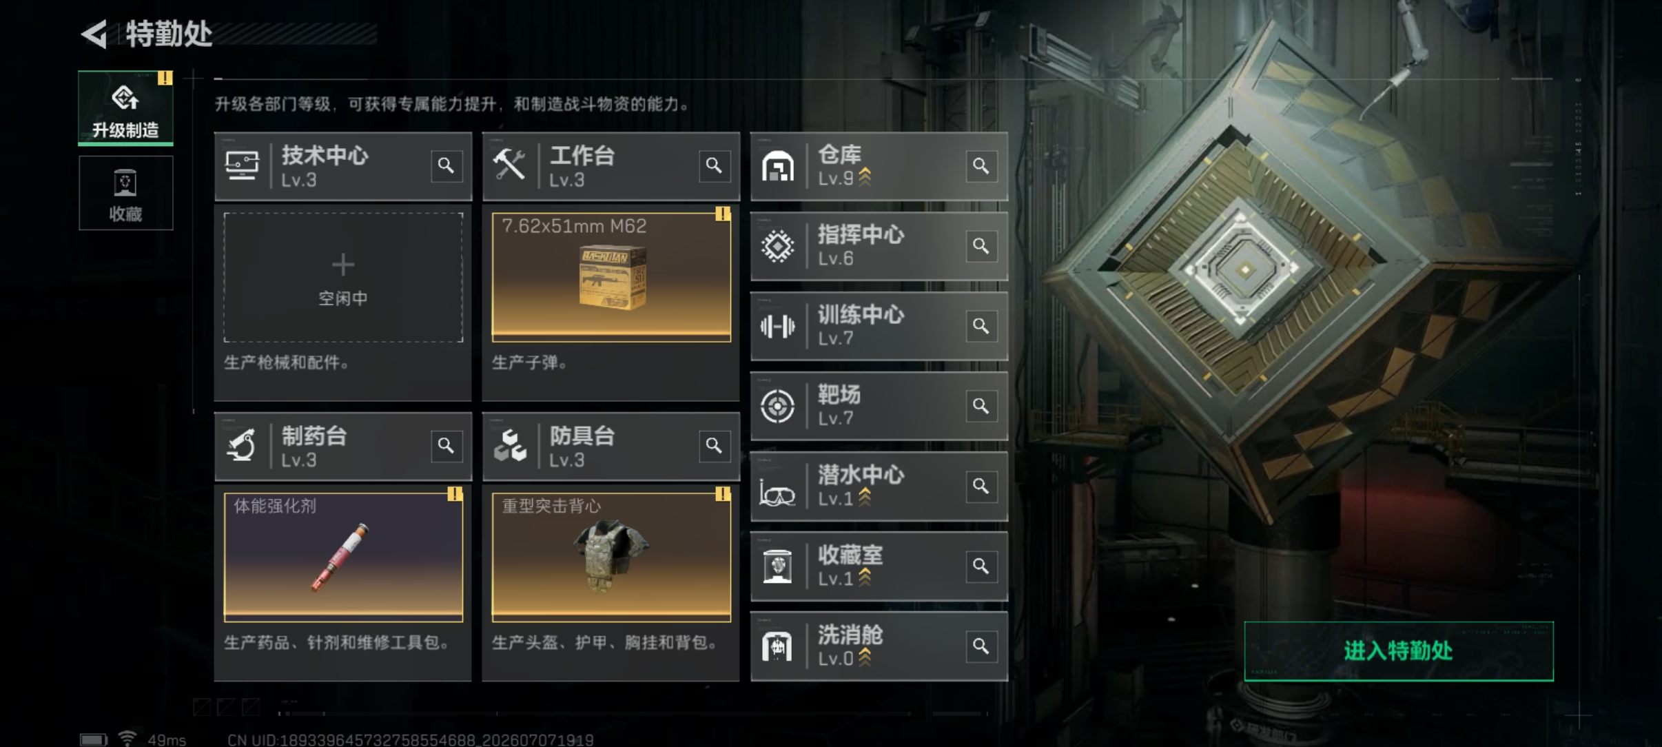Switch to the 收藏 sidebar tab

125,193
